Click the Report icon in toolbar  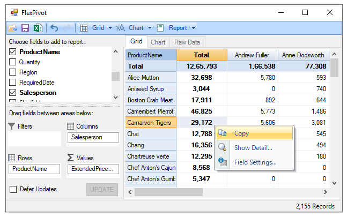click(160, 28)
